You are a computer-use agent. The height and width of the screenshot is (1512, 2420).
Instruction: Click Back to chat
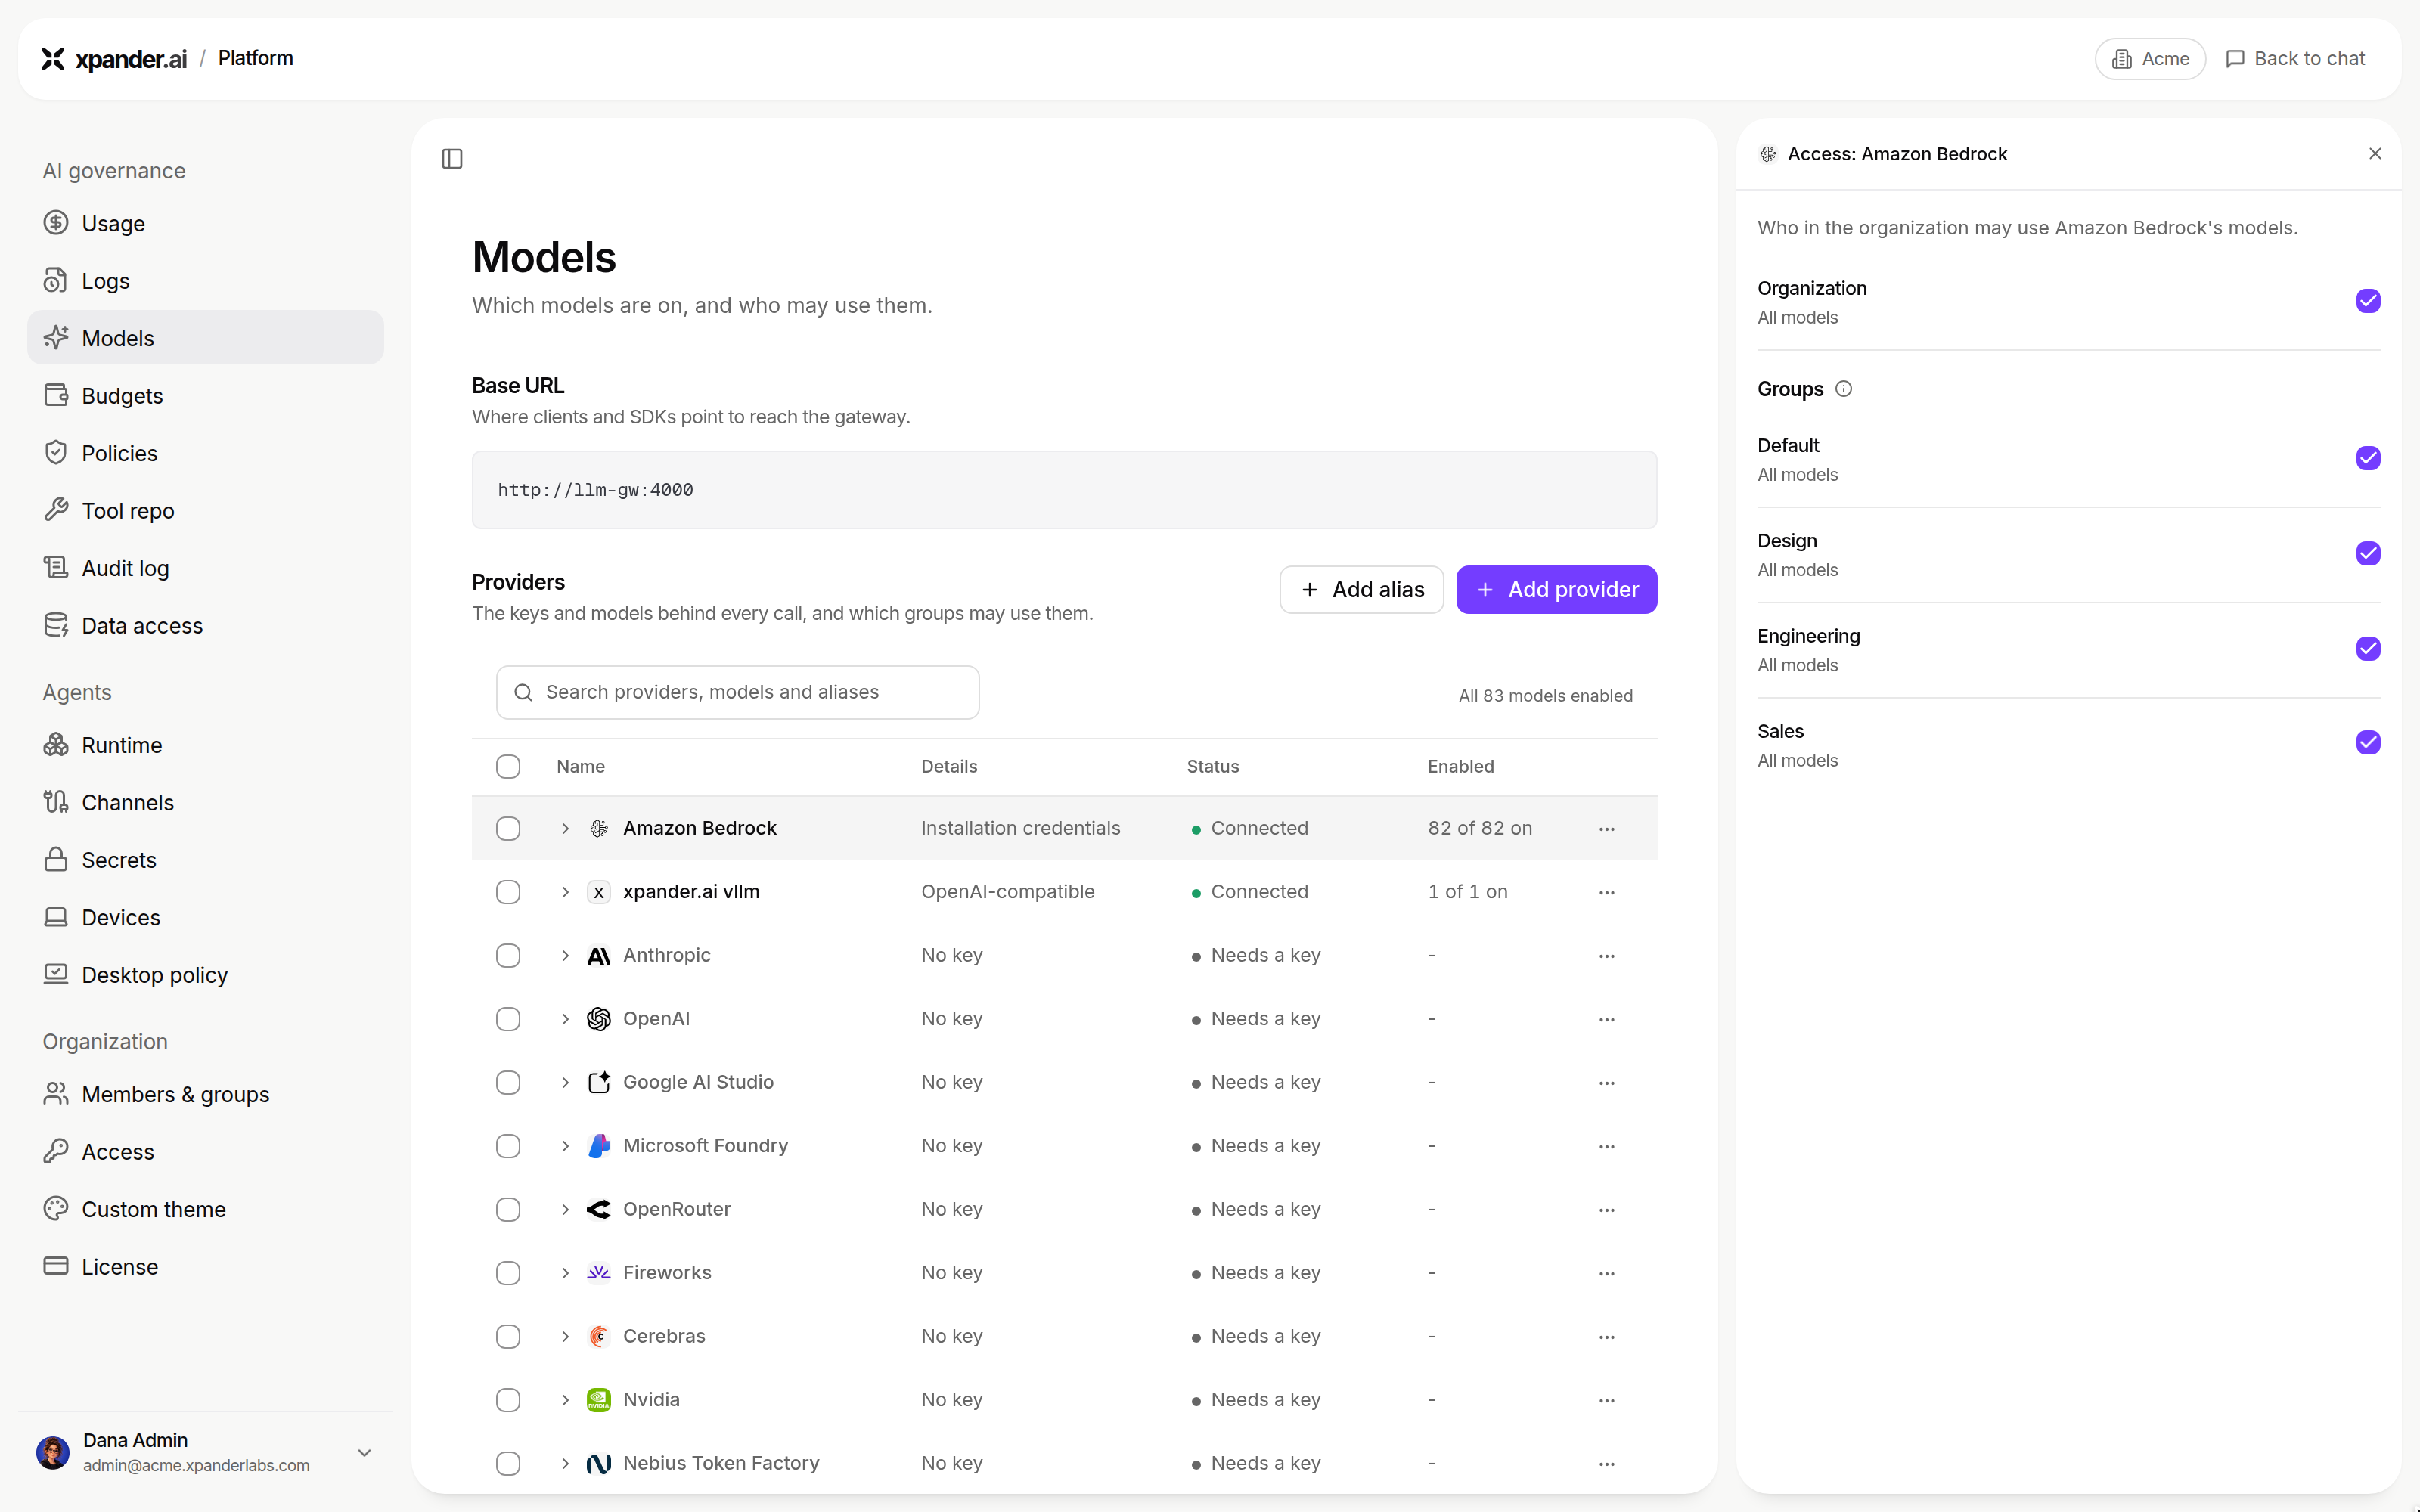(x=2295, y=59)
